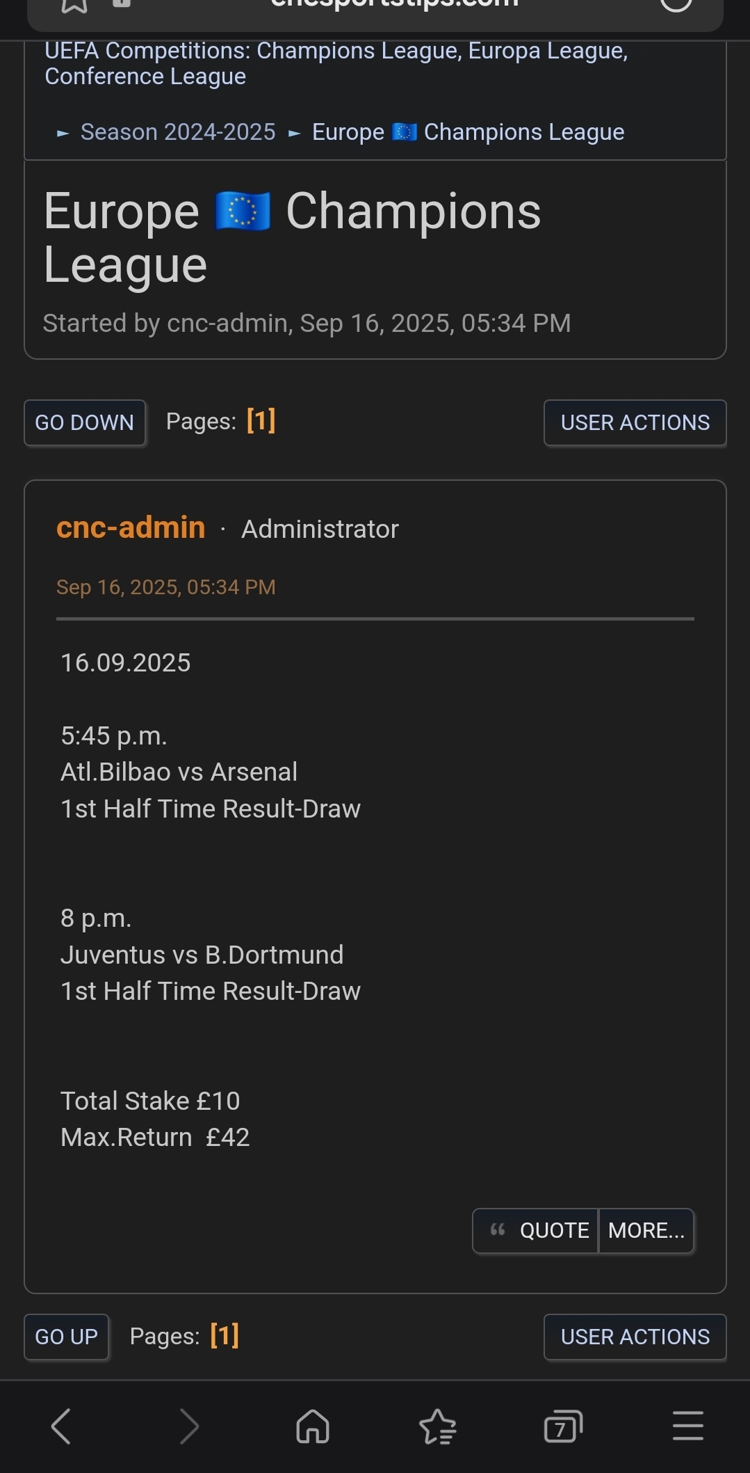
Task: Open cnc-admin user profile
Action: click(131, 527)
